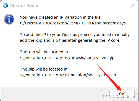Image resolution: width=139 pixels, height=101 pixels.
Task: Select the 'You have created an IP Variation' line
Action: pyautogui.click(x=60, y=17)
